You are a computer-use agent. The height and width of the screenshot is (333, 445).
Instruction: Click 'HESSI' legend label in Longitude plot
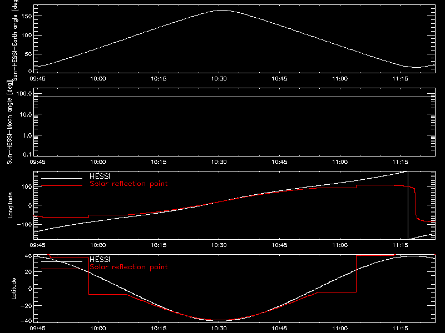point(100,176)
